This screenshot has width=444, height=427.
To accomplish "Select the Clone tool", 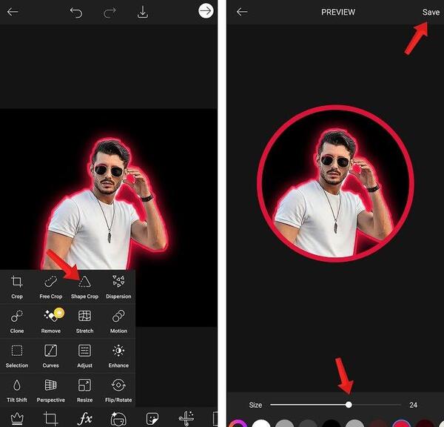I will pos(17,322).
